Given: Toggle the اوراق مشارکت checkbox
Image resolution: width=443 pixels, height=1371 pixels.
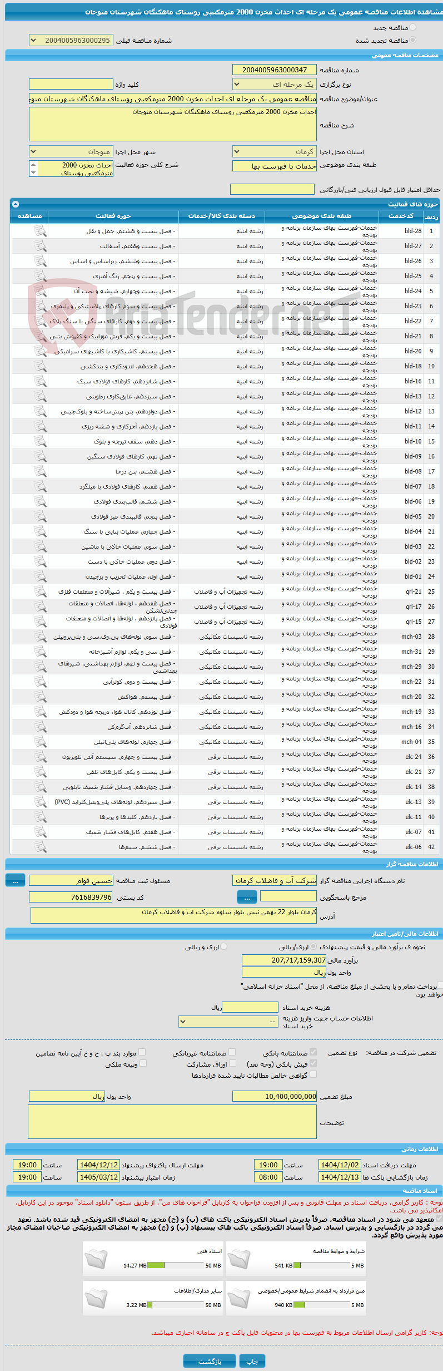Looking at the screenshot, I should pyautogui.click(x=232, y=1063).
